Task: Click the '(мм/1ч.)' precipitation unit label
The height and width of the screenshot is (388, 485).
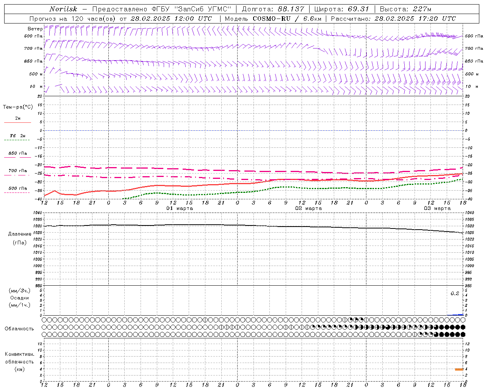Action: click(20, 305)
